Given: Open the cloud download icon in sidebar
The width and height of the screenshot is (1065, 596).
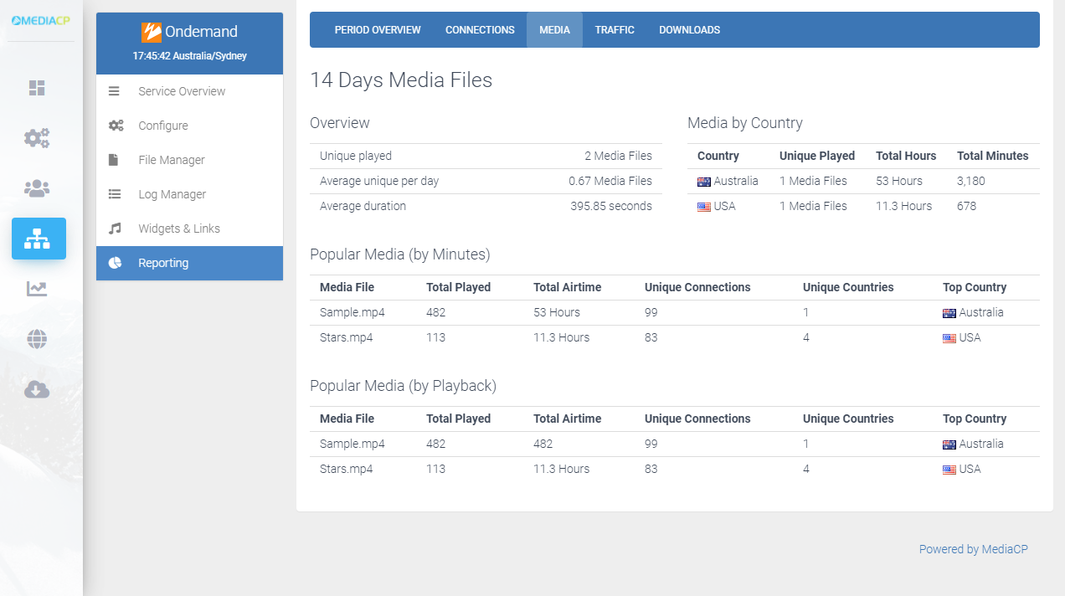Looking at the screenshot, I should 37,389.
